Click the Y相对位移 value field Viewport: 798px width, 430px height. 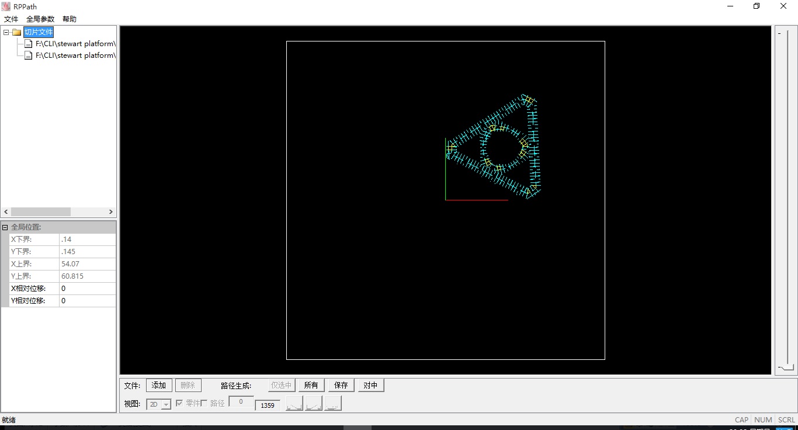click(88, 301)
